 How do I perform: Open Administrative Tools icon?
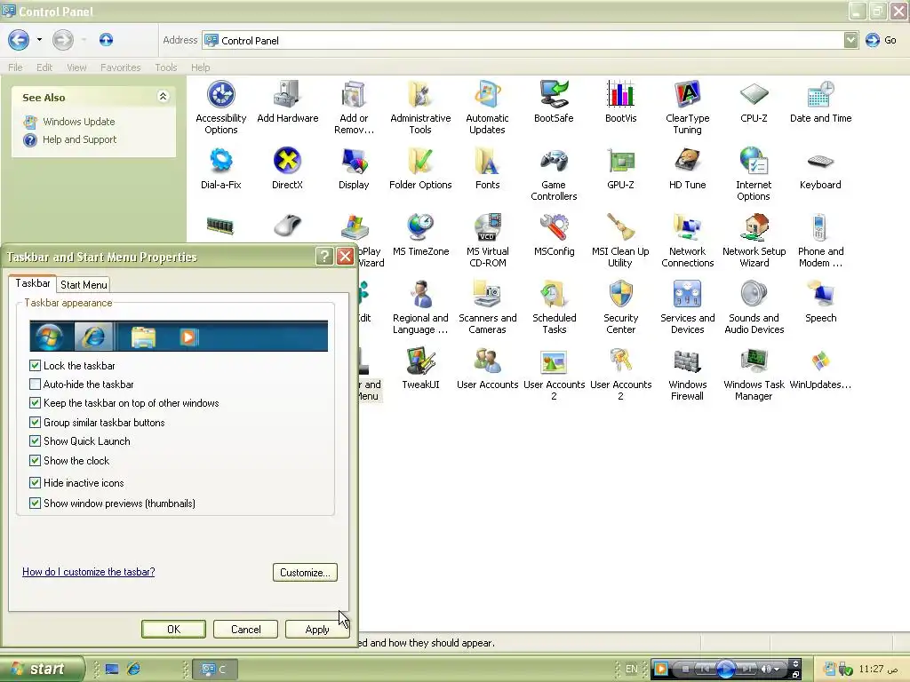(420, 107)
